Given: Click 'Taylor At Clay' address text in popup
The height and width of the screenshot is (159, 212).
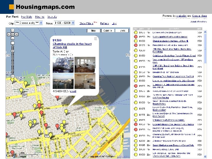Looking at the screenshot, I should pos(61,52).
